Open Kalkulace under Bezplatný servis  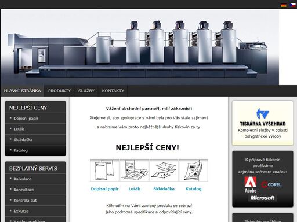[x=35, y=179]
